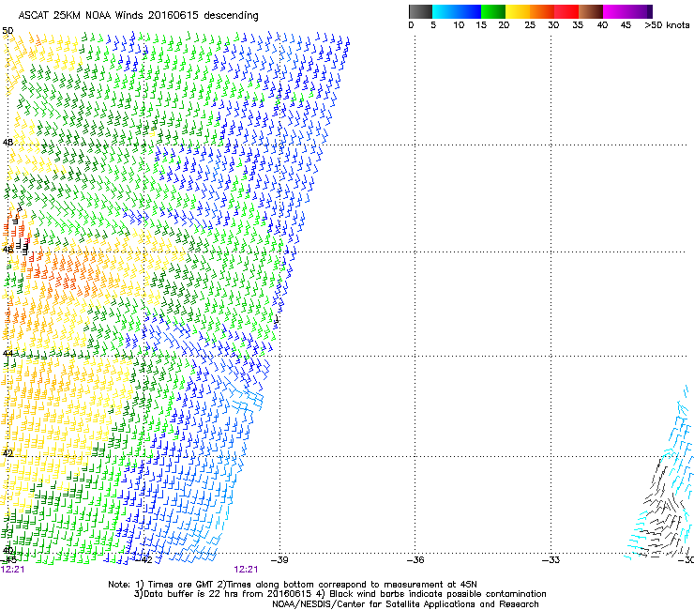Click the yellow 20-25 knots color segment
The width and height of the screenshot is (694, 610).
click(518, 11)
